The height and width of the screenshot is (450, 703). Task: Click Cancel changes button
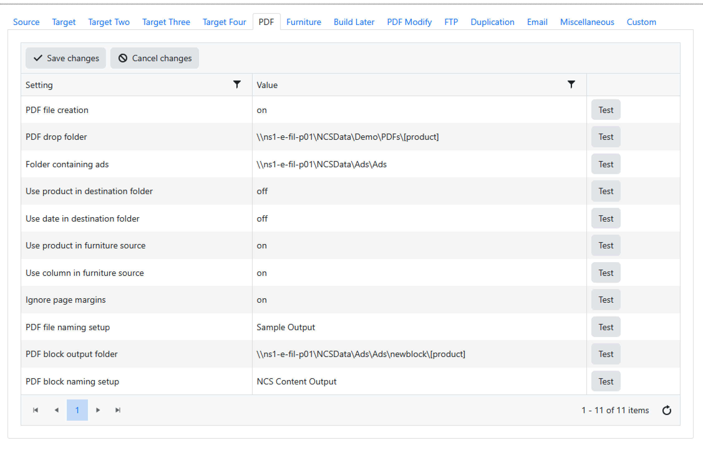[x=155, y=58]
